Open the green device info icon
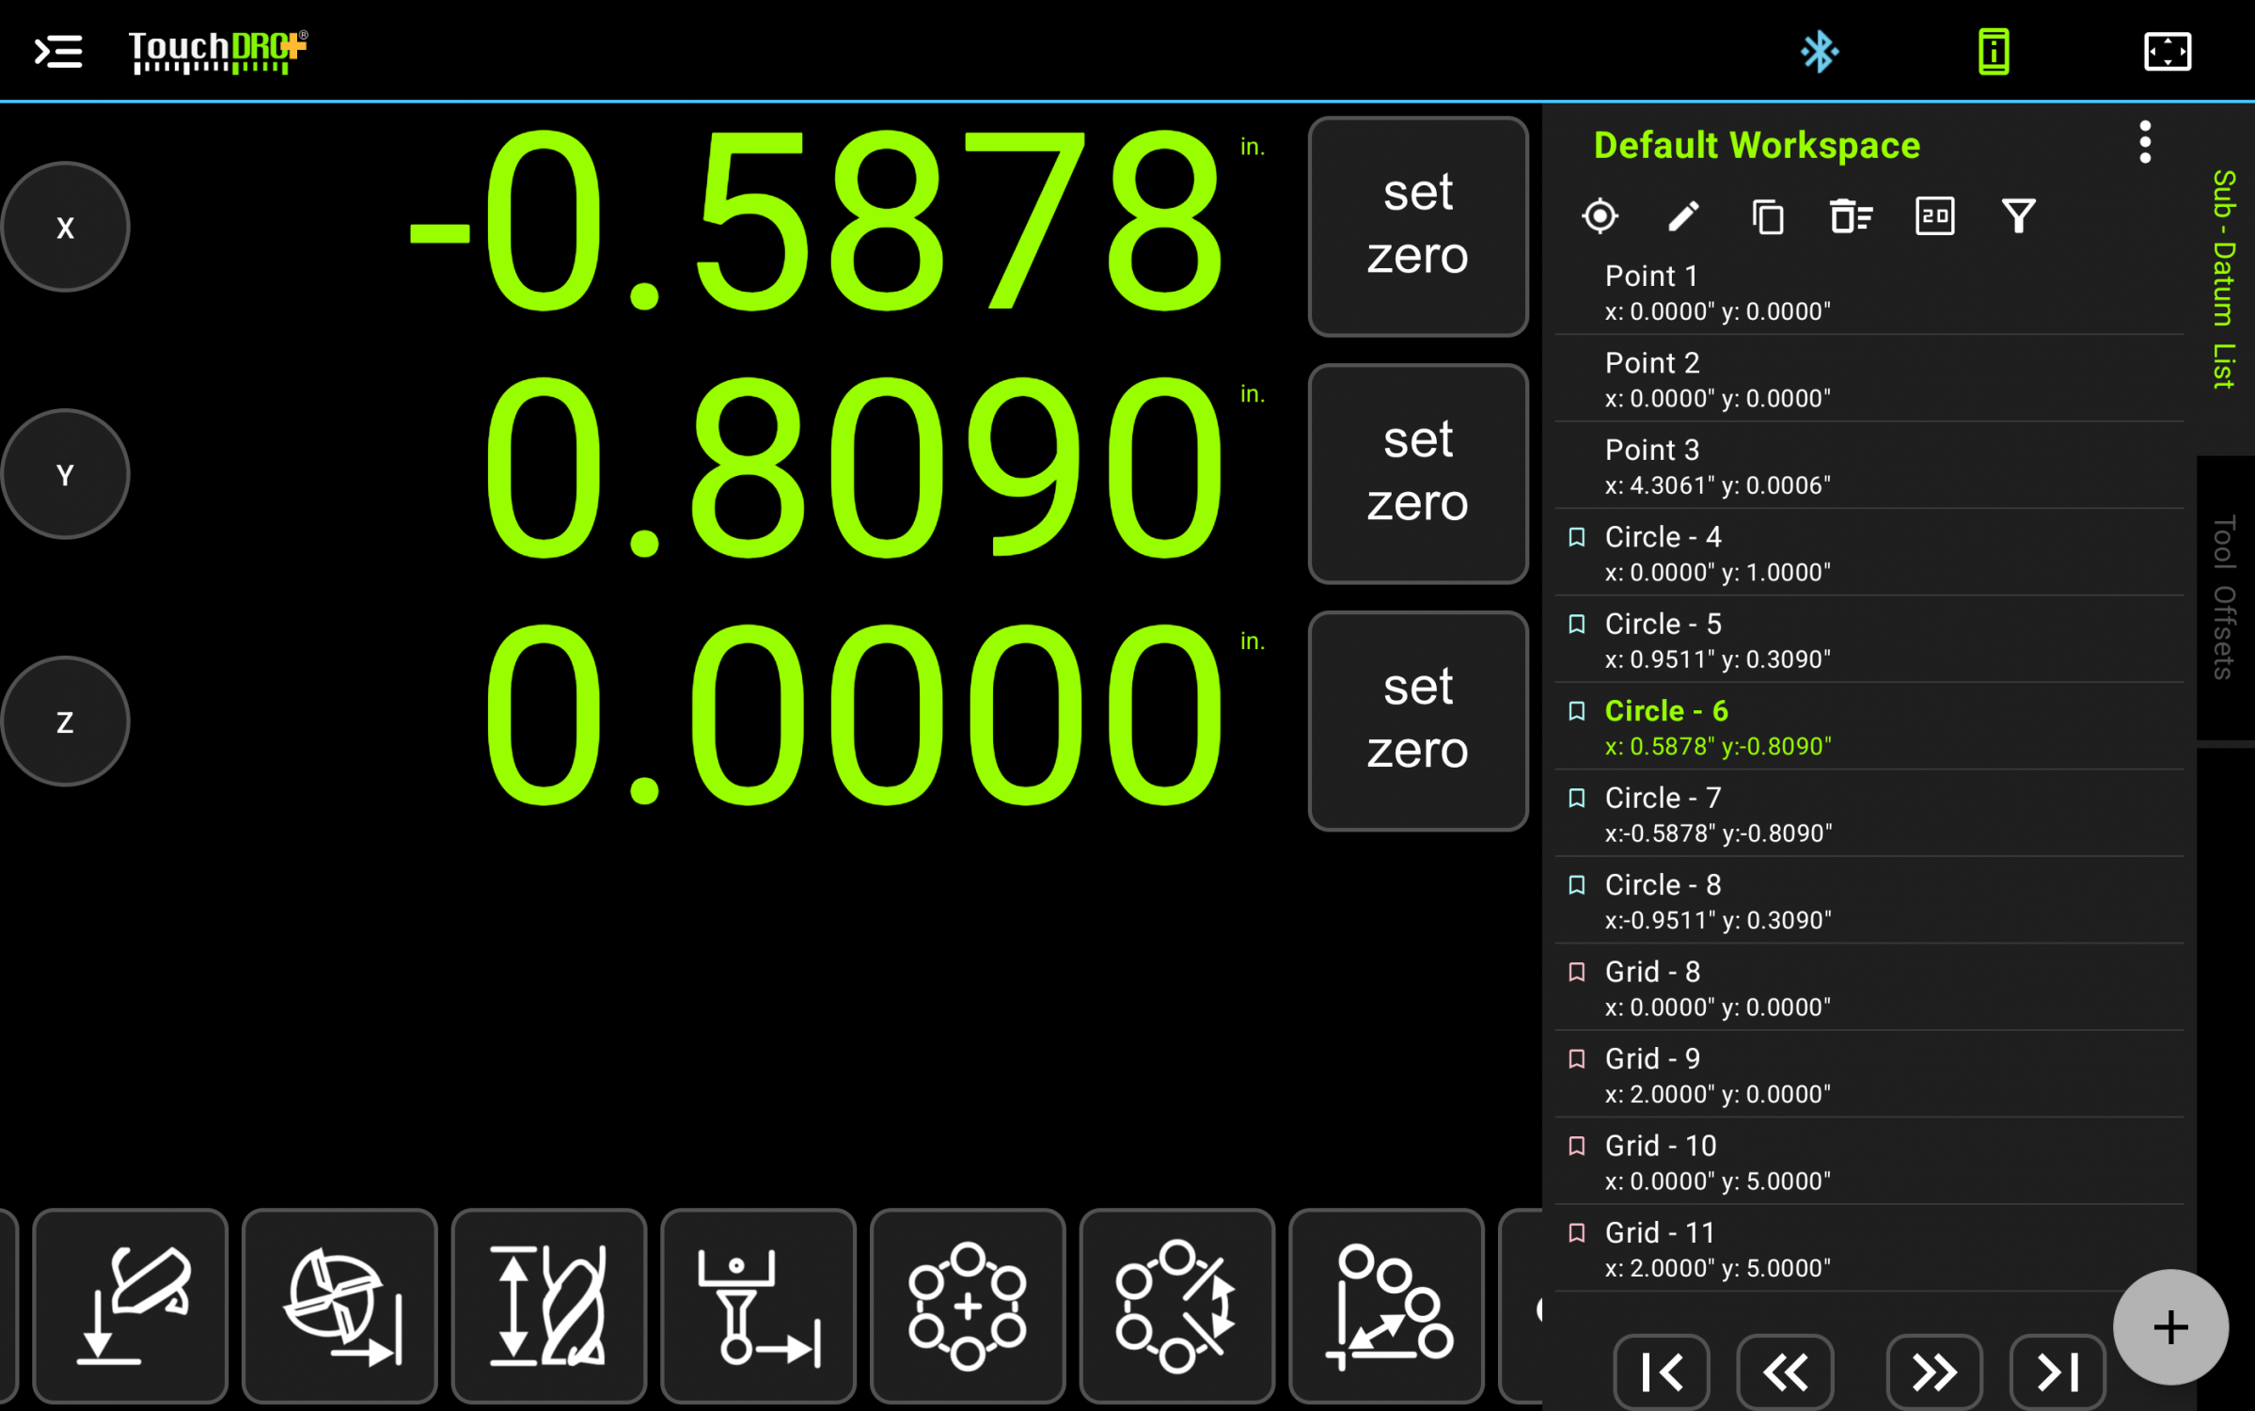 (x=1994, y=52)
